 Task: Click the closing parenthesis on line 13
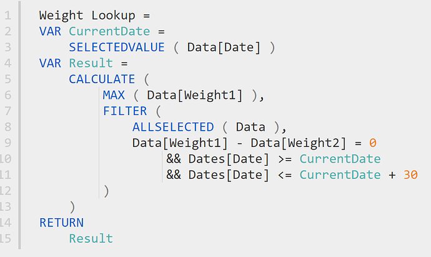[72, 207]
